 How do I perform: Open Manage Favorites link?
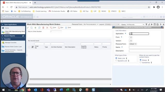click(x=11, y=43)
